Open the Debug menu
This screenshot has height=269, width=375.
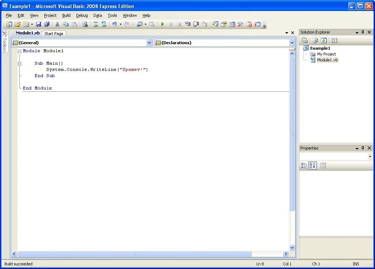click(82, 15)
